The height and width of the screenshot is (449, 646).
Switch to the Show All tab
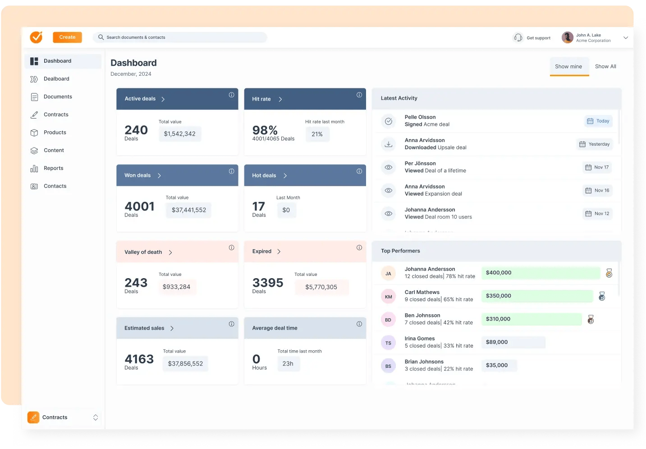coord(605,67)
